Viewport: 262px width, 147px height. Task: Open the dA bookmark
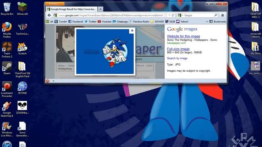coord(50,22)
